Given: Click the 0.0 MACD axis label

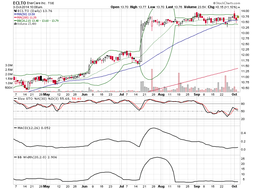Looking at the screenshot, I should (244, 150).
